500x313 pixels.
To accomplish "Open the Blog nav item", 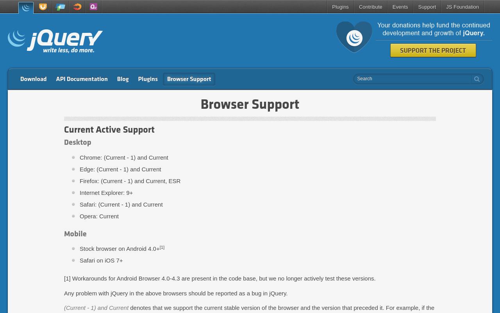I will (x=123, y=79).
